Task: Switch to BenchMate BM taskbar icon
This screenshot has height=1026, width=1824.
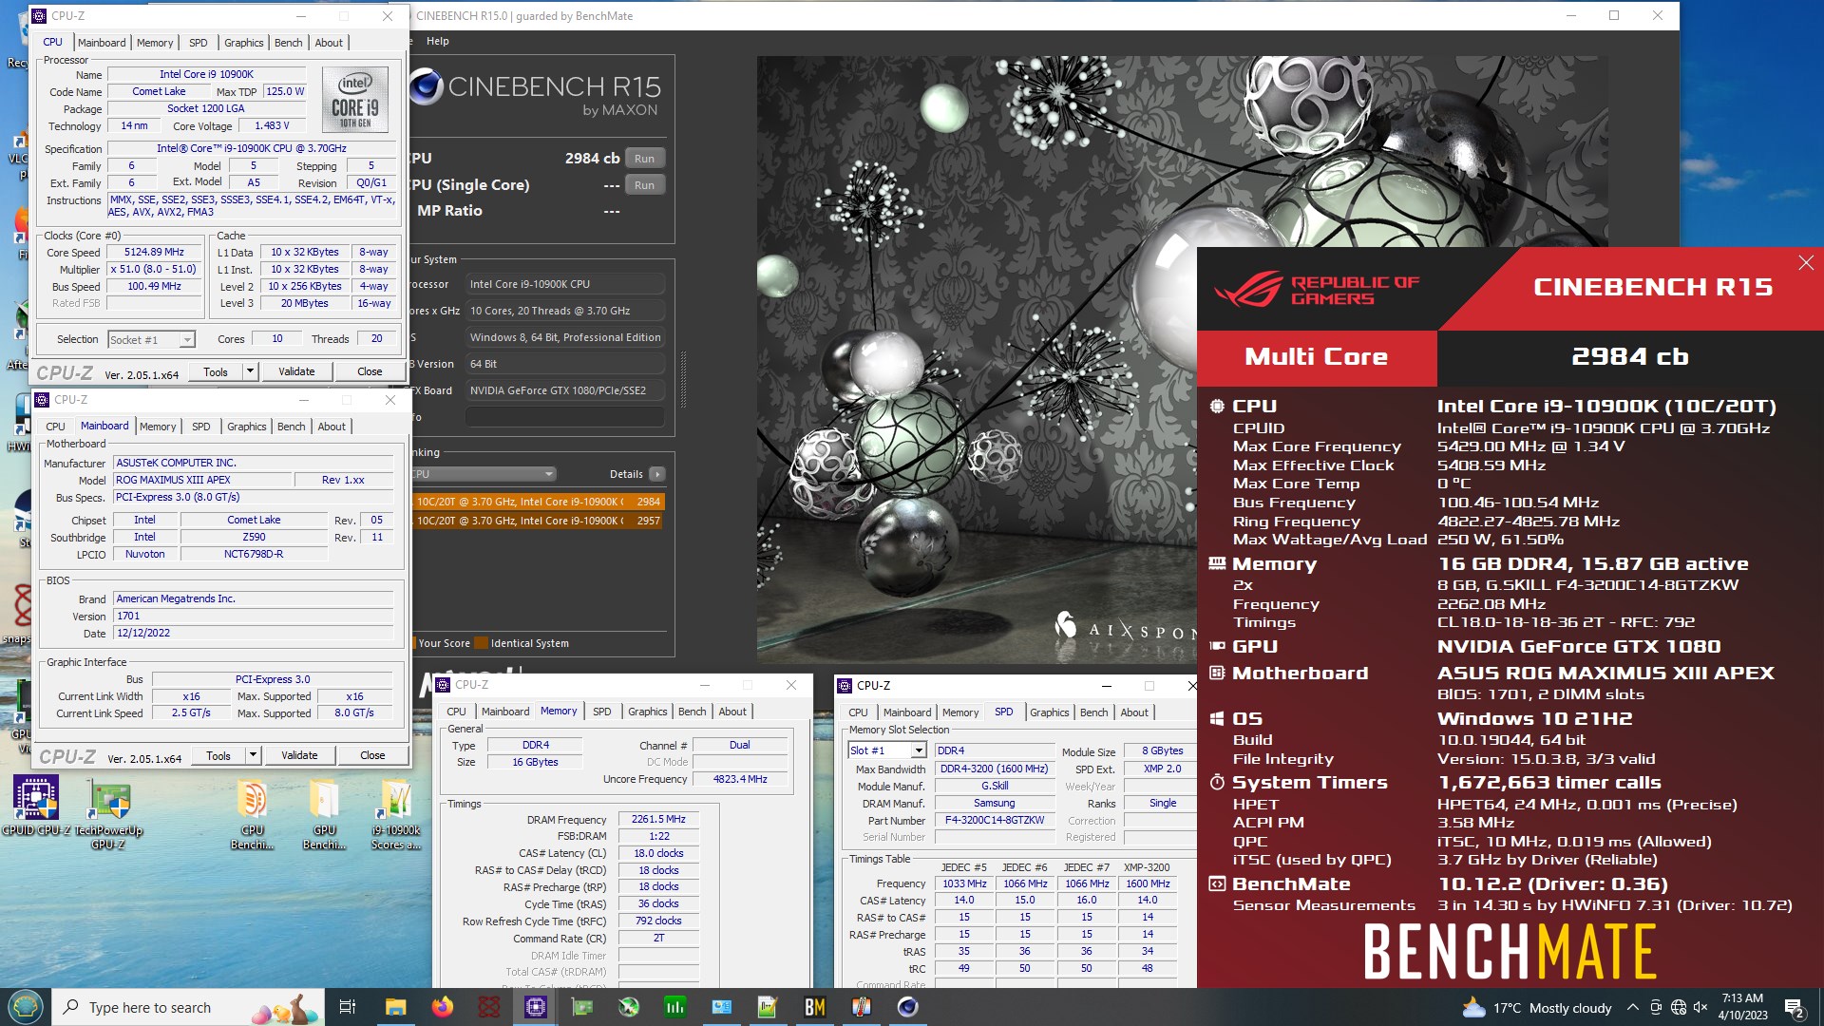Action: tap(814, 1007)
